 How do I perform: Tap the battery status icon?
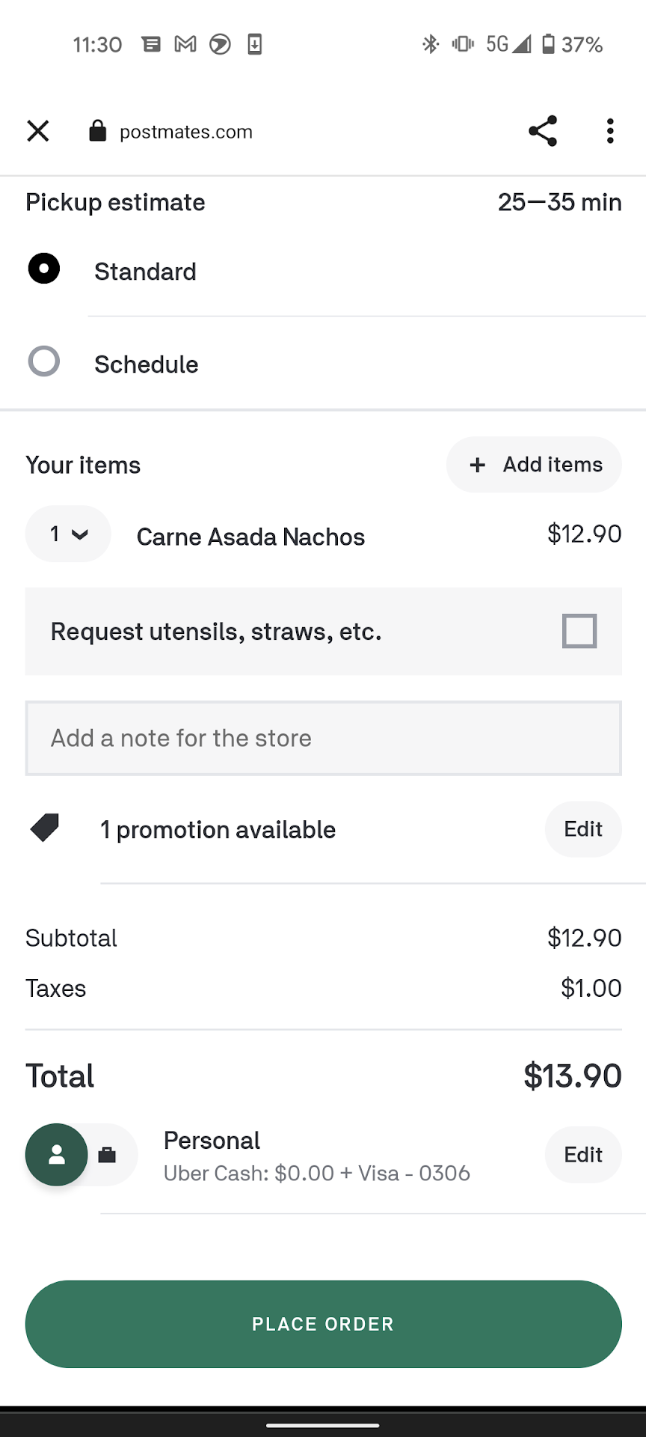tap(549, 44)
